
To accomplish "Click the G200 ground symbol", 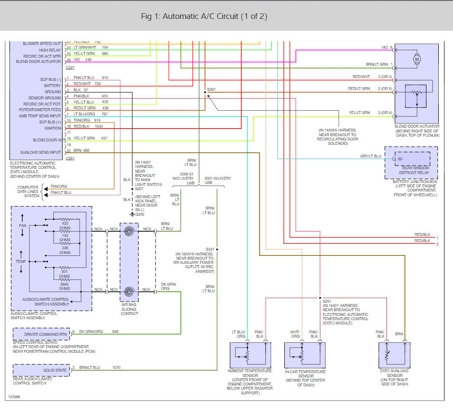I will 132,214.
